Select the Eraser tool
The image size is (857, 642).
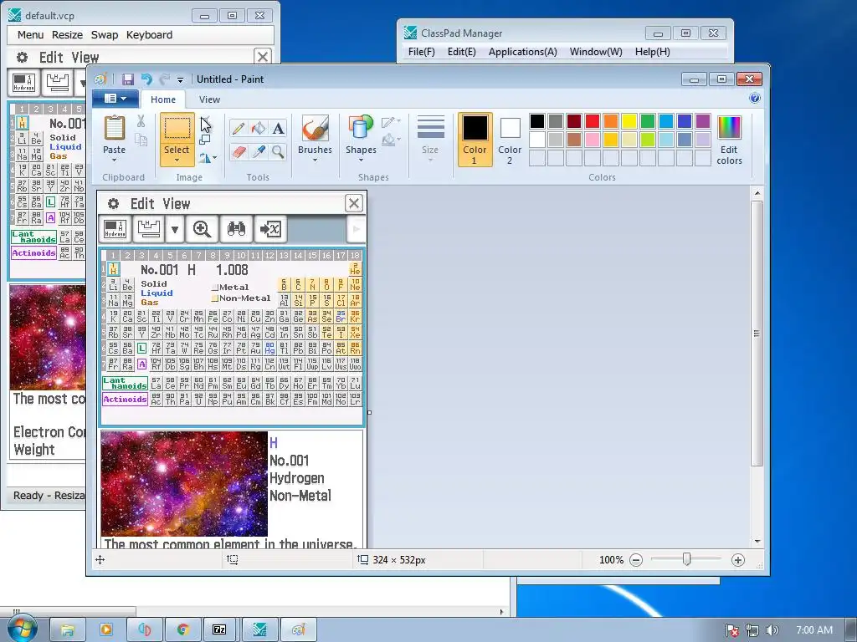(238, 152)
